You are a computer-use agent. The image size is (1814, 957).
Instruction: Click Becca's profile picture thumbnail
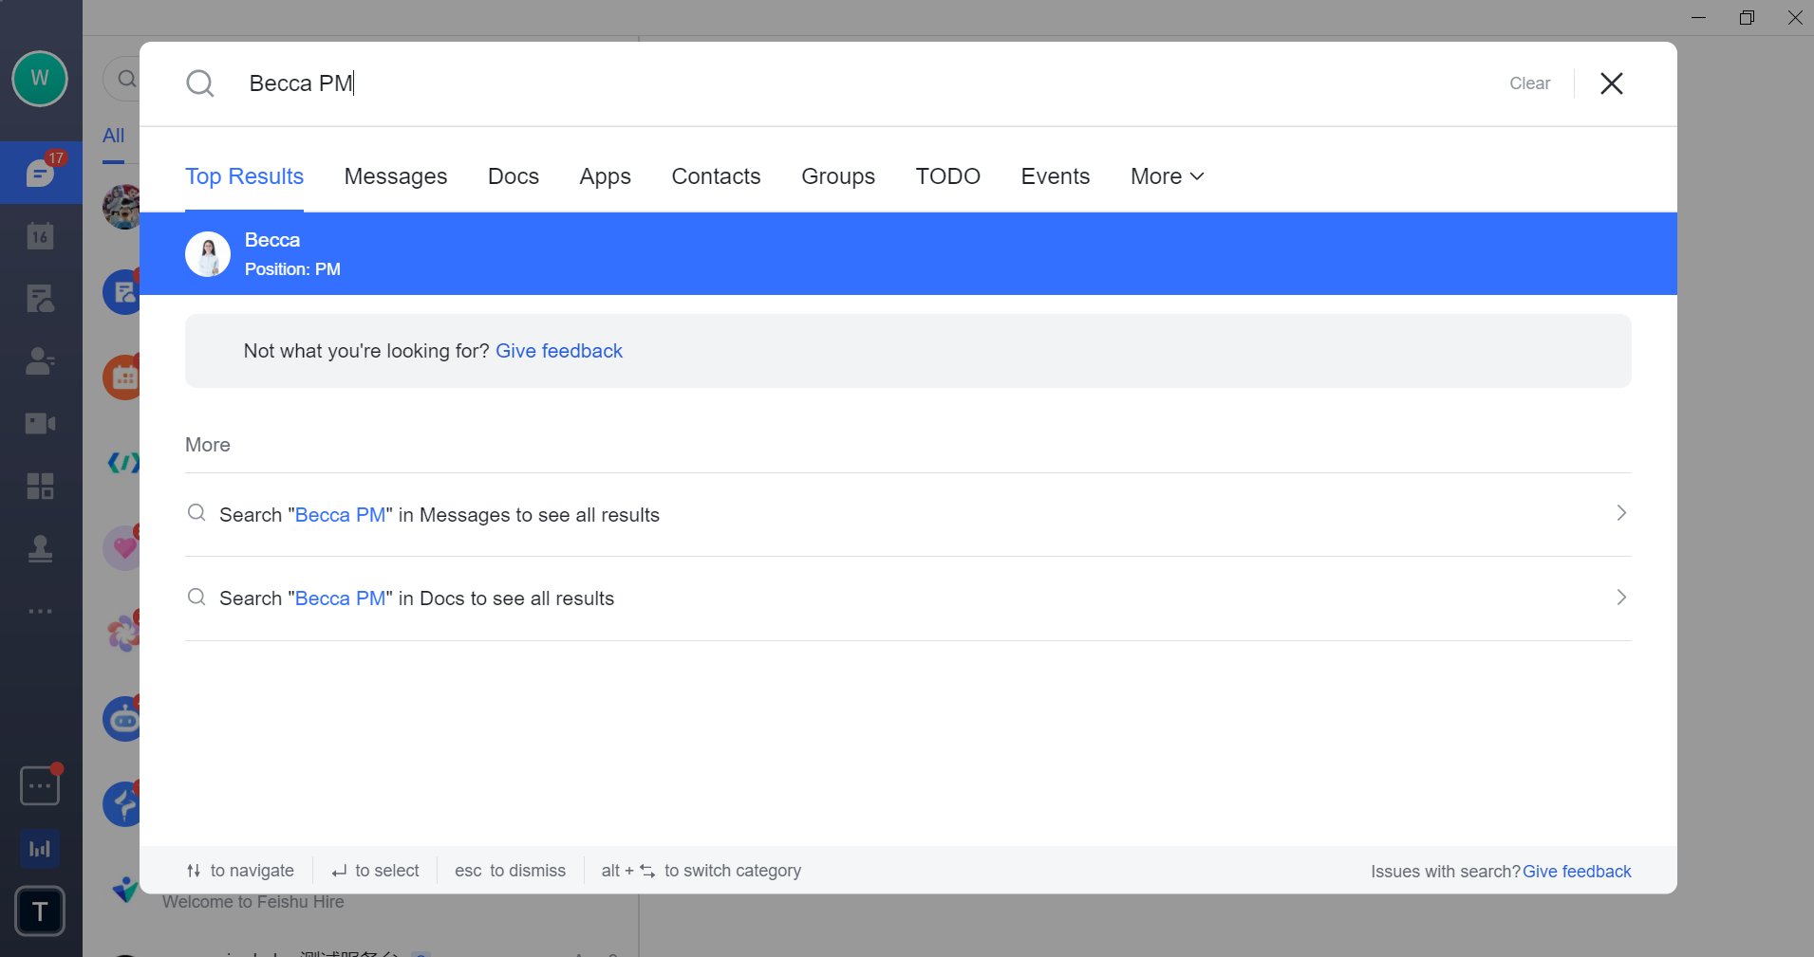[x=207, y=253]
